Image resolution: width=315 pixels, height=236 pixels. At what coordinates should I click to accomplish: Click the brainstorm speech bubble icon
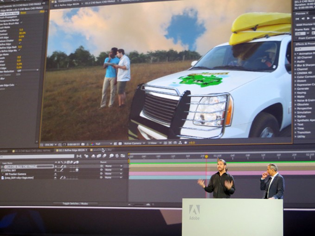pyautogui.click(x=111, y=156)
